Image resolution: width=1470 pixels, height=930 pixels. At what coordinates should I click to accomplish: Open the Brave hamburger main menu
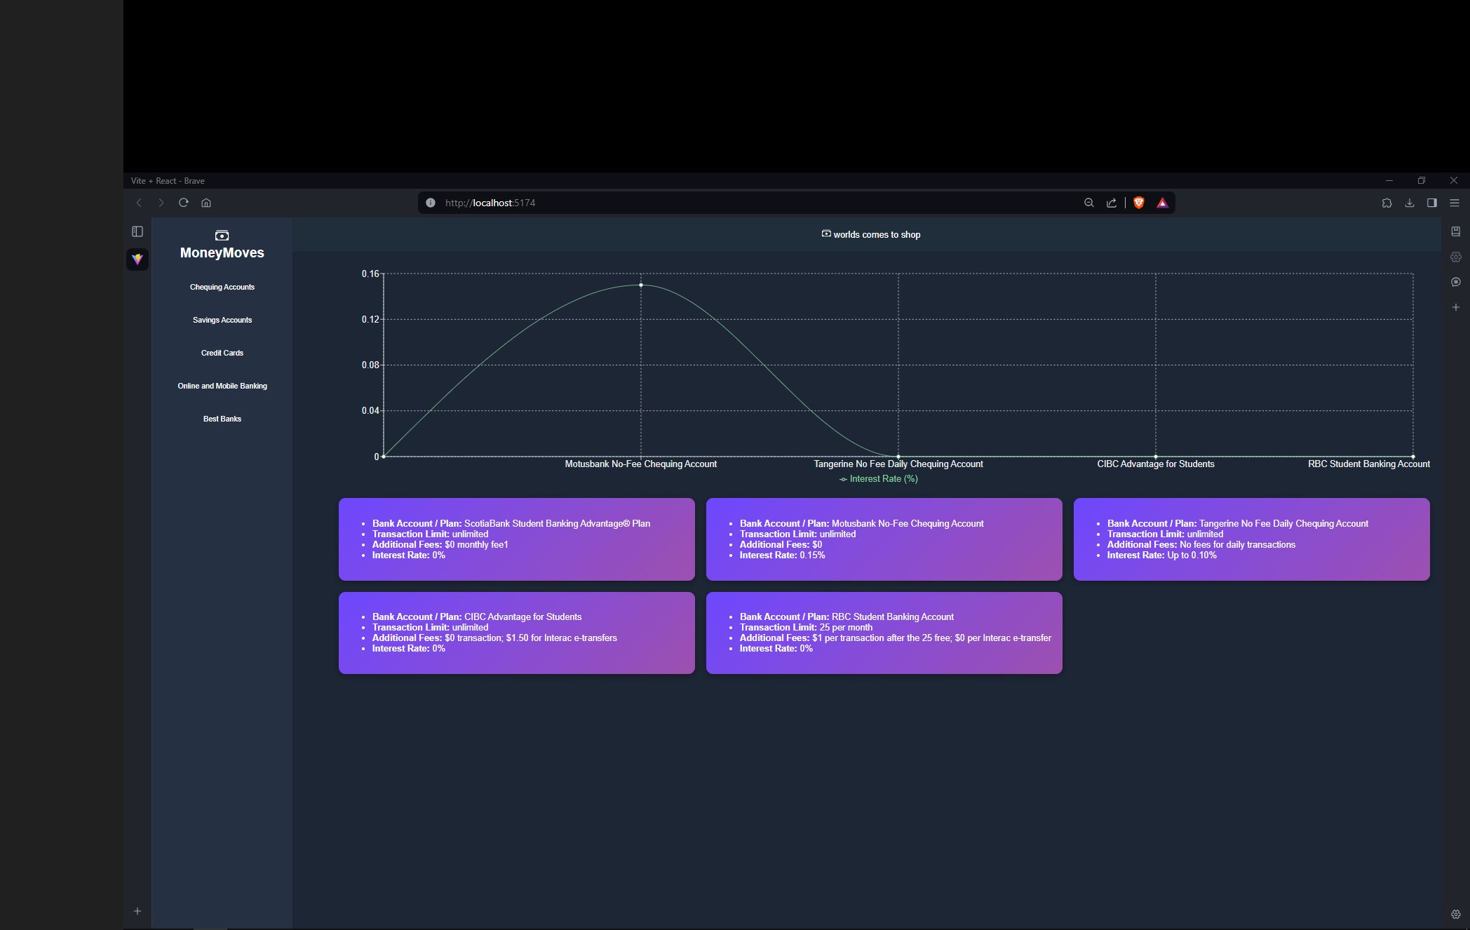1455,203
